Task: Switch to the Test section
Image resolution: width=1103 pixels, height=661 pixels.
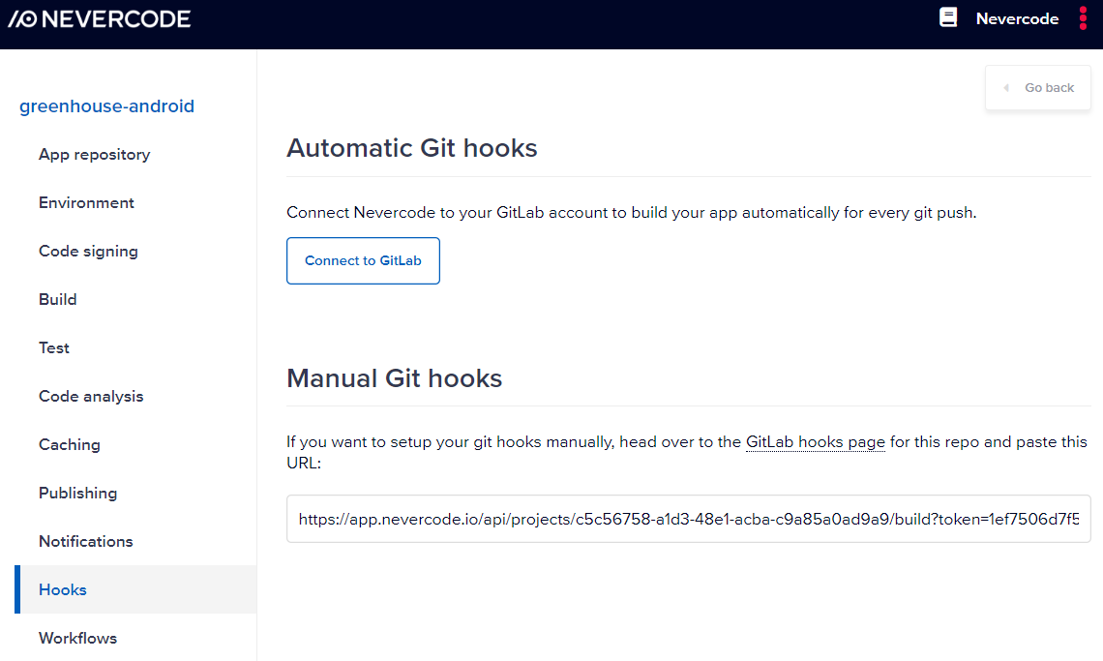Action: click(54, 347)
